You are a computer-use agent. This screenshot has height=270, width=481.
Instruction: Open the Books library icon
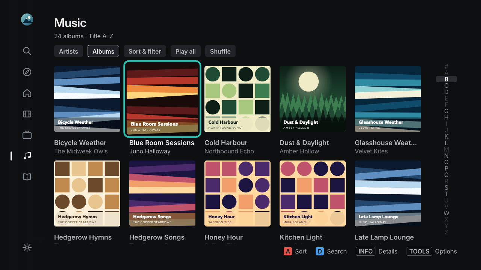tap(27, 177)
